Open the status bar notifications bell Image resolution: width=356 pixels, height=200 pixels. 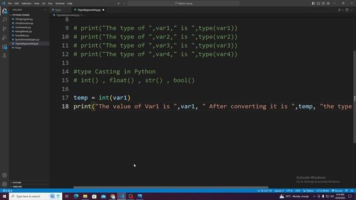(352, 191)
